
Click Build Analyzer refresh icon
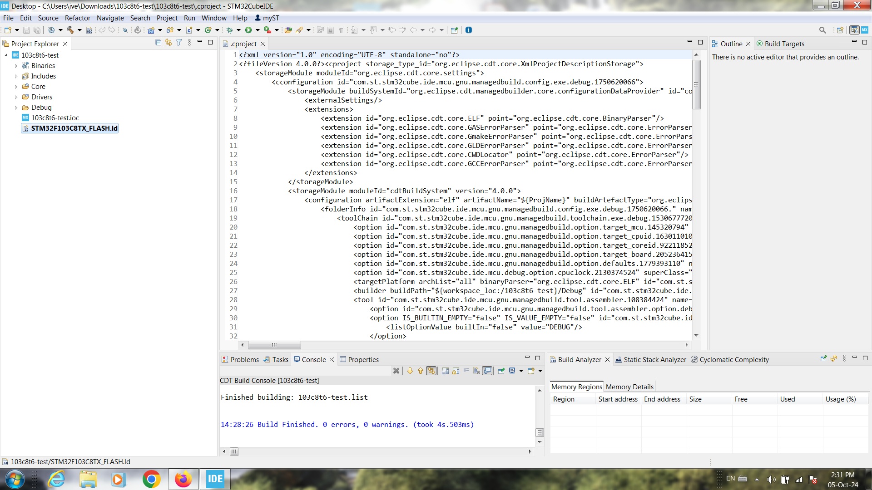point(834,358)
